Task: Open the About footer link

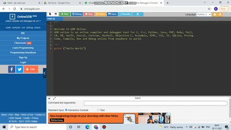Action: coord(4,115)
